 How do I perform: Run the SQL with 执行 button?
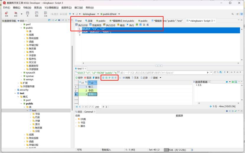130,25
